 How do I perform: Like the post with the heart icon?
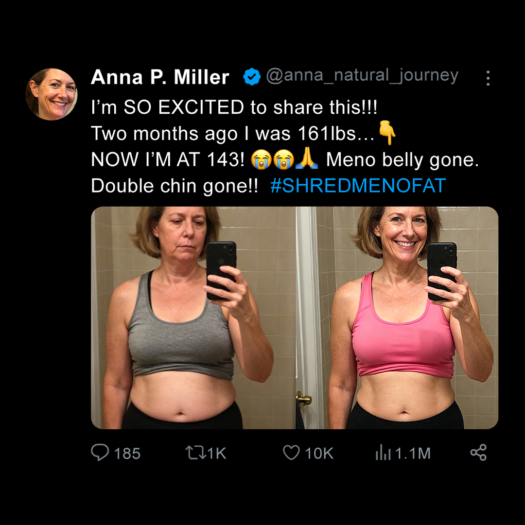[x=291, y=453]
